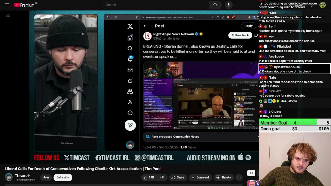Click back arrow beside Post heading

(145, 26)
